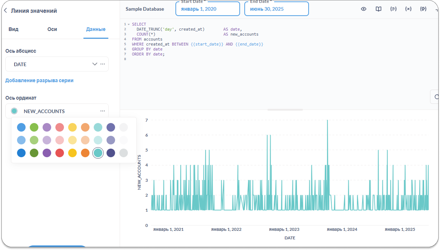Open the data reference book icon
This screenshot has height=250, width=440.
point(379,9)
